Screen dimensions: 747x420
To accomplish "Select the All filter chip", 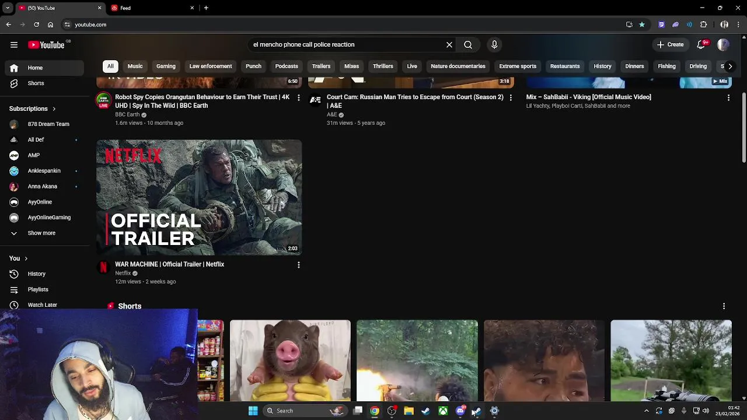I will click(110, 66).
